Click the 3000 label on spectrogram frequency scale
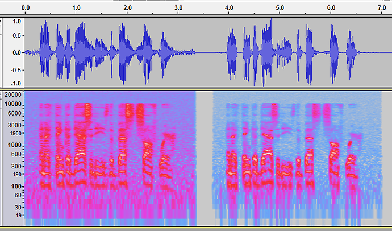The image size is (392, 231). tap(14, 125)
